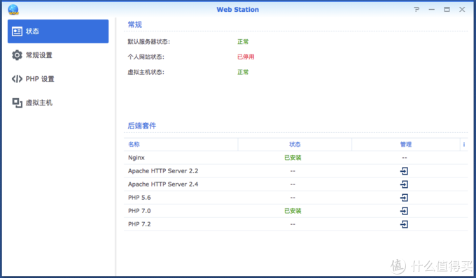Select the Nginx row name
Image resolution: width=476 pixels, height=278 pixels.
(136, 158)
